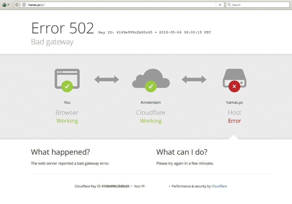Click the red Error status text

(235, 121)
